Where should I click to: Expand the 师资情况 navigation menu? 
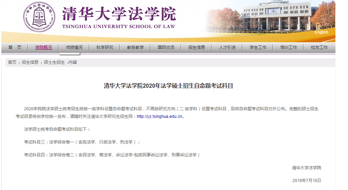click(74, 47)
